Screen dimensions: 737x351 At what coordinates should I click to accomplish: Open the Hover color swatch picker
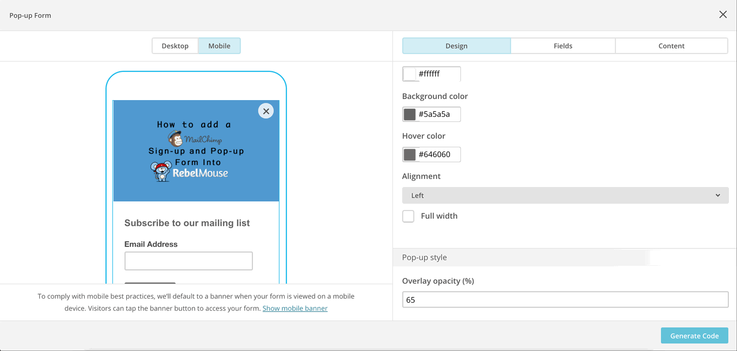[410, 155]
